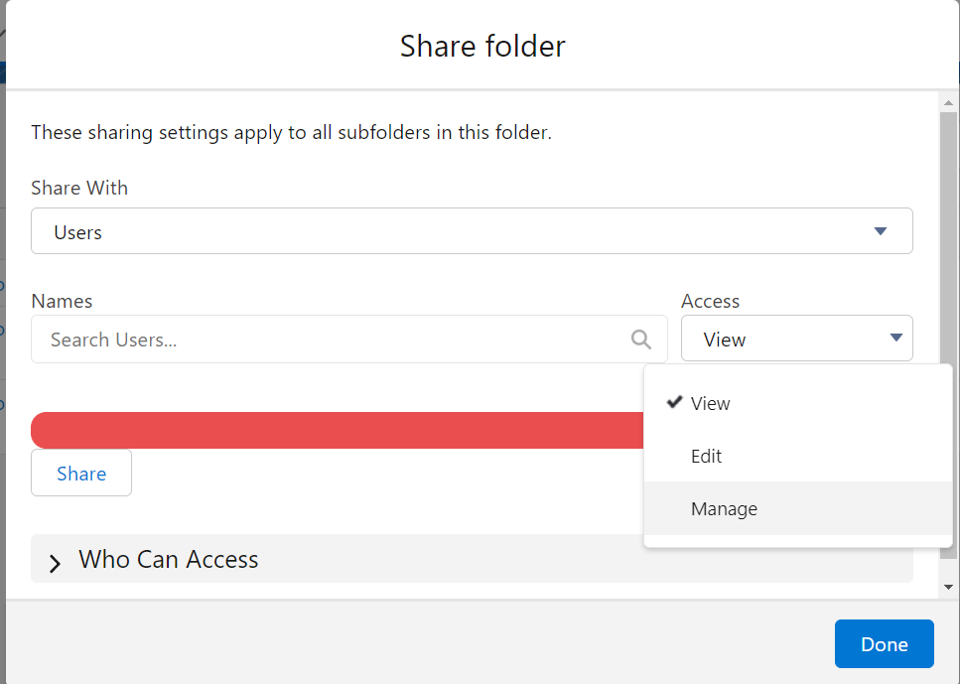Open the Users combobox under Share With

(472, 231)
